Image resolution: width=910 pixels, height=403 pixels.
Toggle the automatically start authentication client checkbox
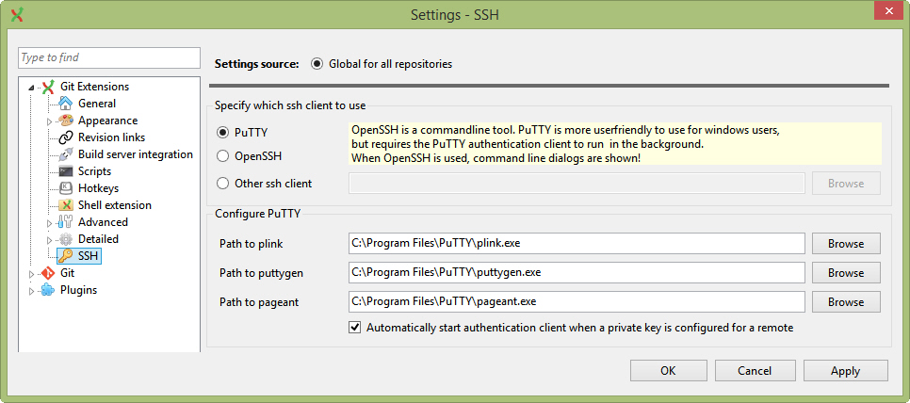355,328
